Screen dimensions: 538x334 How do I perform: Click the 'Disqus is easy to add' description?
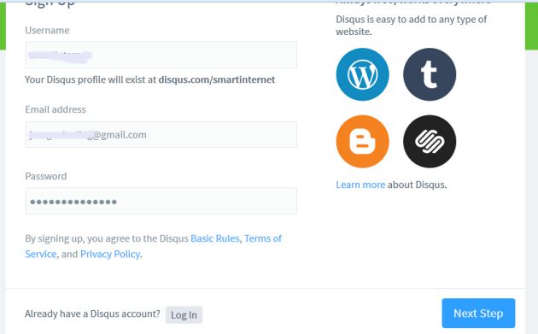(411, 26)
